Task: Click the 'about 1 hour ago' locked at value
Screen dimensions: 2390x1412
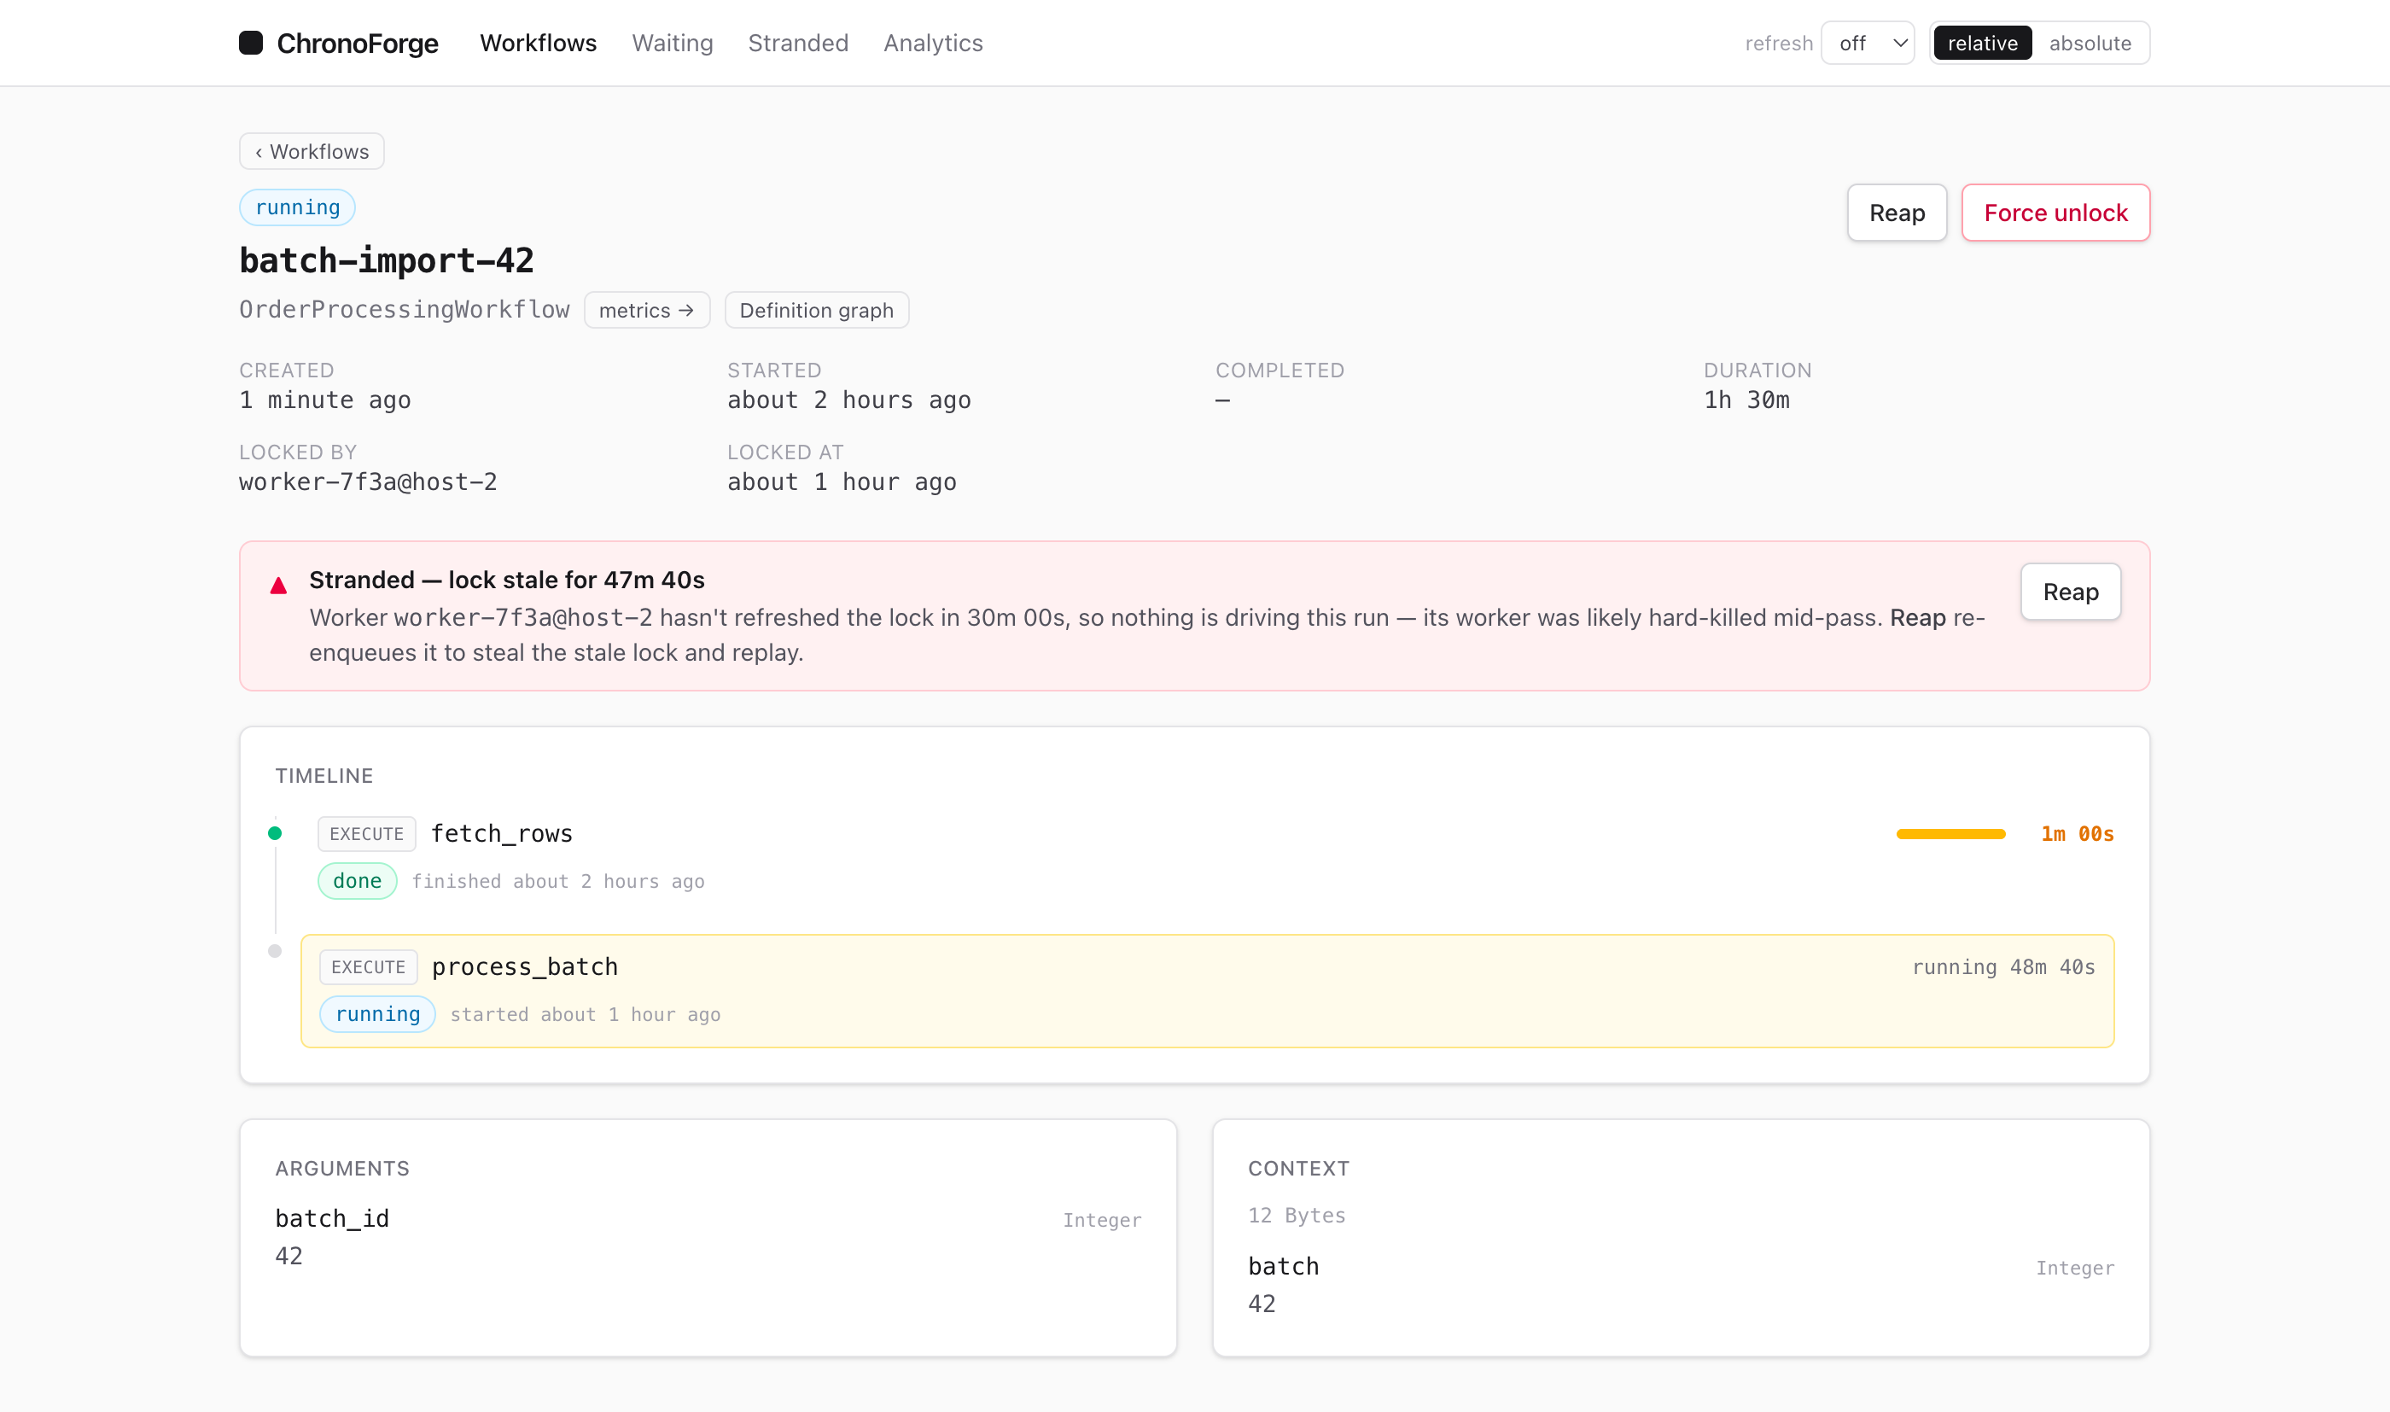Action: [842, 482]
